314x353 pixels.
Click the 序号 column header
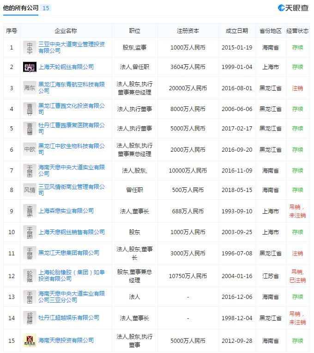tap(12, 31)
